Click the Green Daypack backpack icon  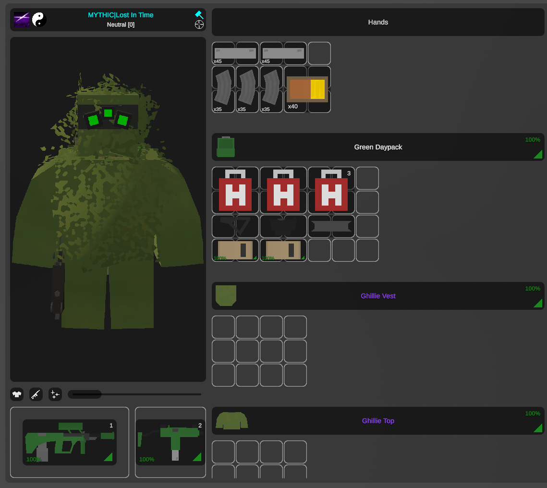226,147
